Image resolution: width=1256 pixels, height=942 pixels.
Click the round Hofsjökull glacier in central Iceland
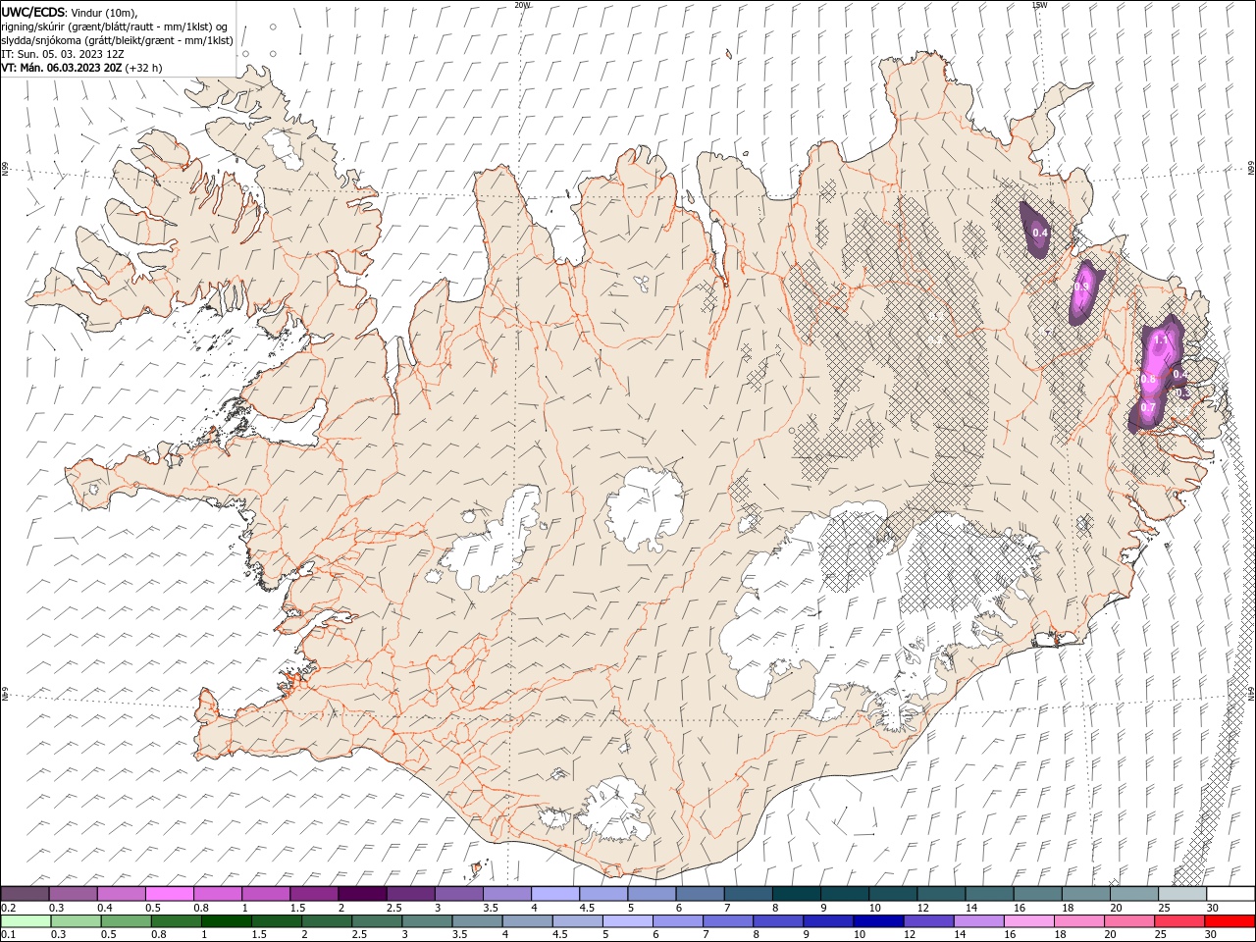[x=645, y=510]
